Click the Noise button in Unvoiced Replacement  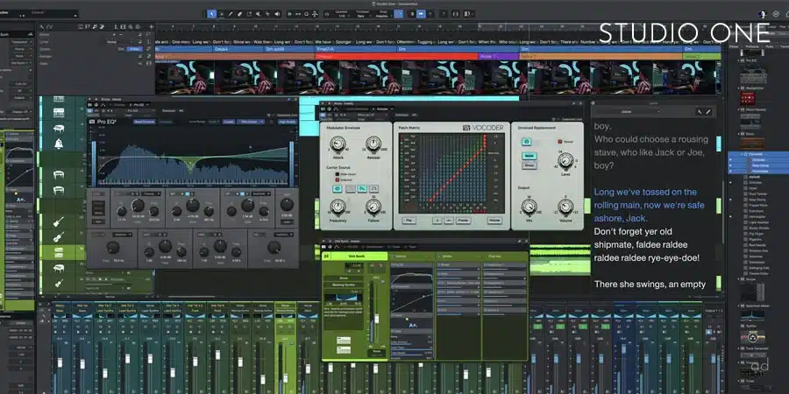tap(529, 156)
